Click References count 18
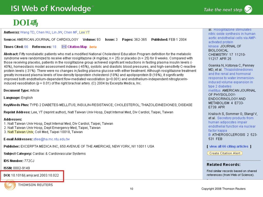Screen dimensions: 263x197 click(54, 47)
